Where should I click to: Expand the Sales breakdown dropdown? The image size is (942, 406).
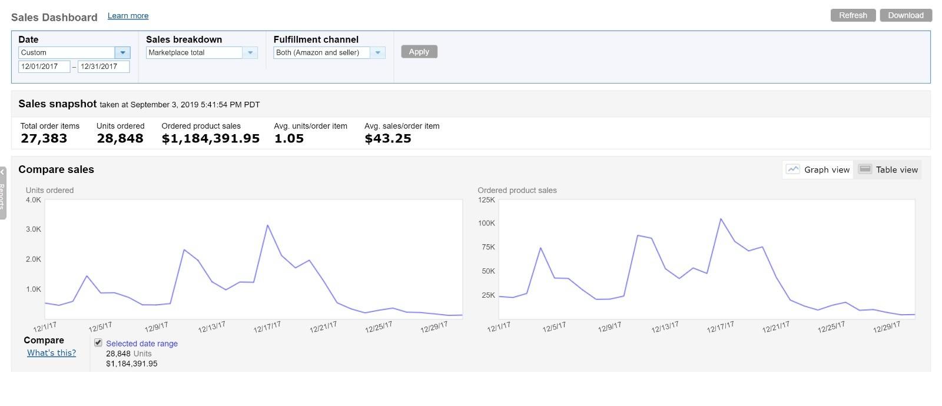[250, 52]
